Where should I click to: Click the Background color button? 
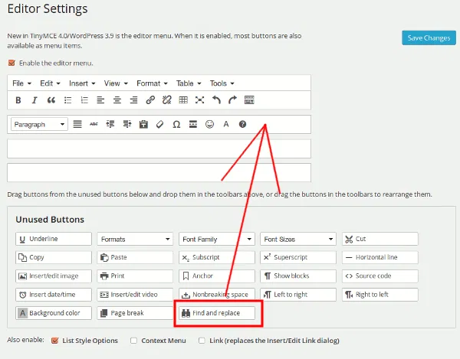coord(54,312)
